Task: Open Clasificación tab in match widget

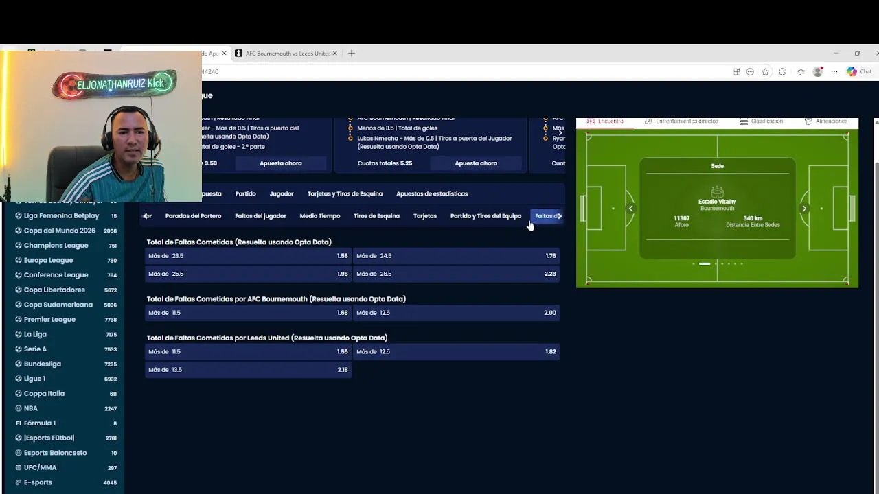Action: pyautogui.click(x=761, y=121)
